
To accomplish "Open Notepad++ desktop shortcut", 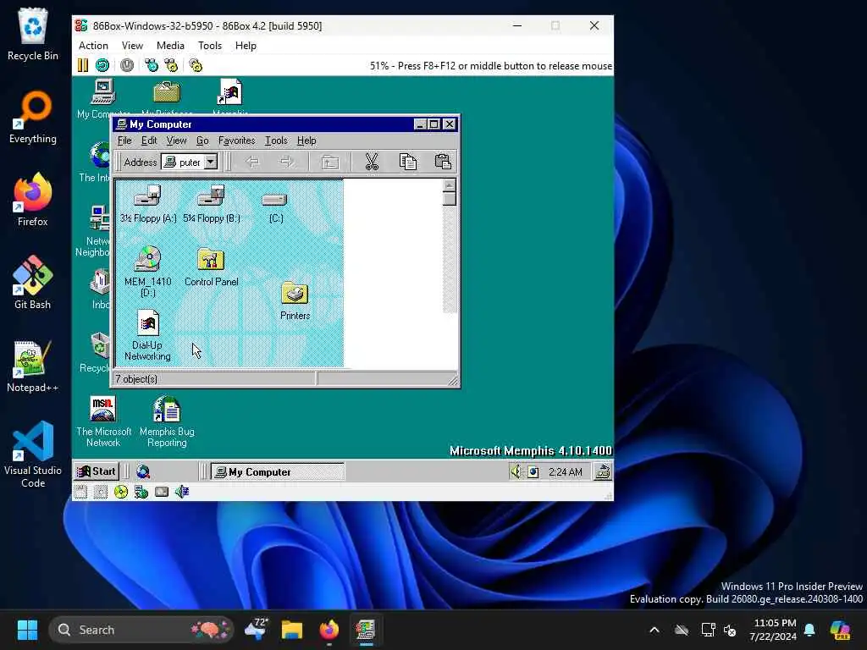I will pyautogui.click(x=33, y=366).
